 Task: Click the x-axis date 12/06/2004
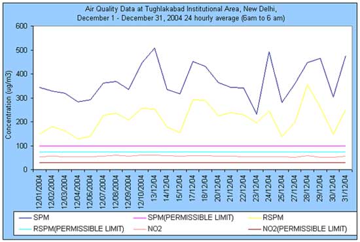pyautogui.click(x=90, y=192)
